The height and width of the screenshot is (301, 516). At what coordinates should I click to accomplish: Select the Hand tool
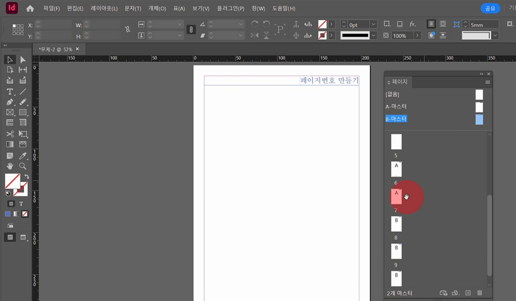pos(10,166)
